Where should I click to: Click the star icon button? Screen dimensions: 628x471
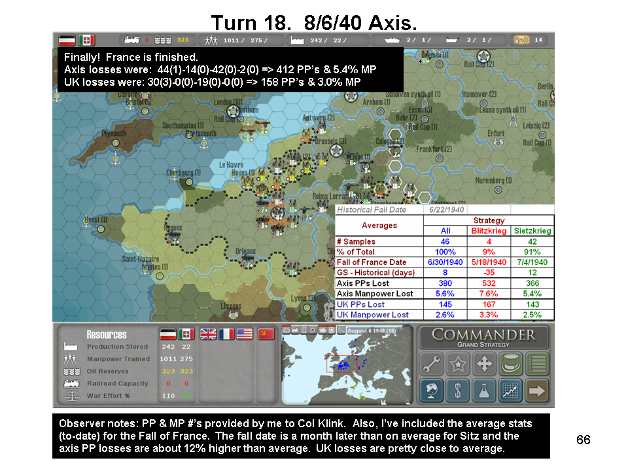click(458, 362)
